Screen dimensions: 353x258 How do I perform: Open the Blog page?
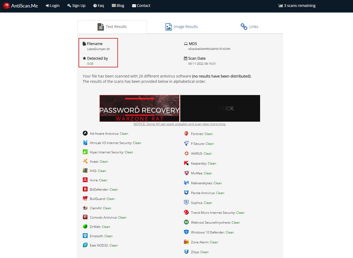[118, 6]
